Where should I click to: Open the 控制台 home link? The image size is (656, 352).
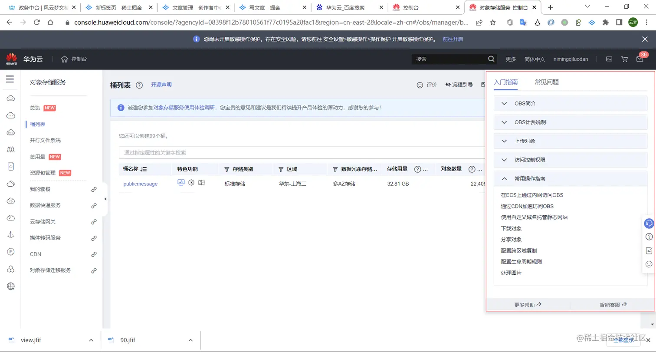pos(74,59)
